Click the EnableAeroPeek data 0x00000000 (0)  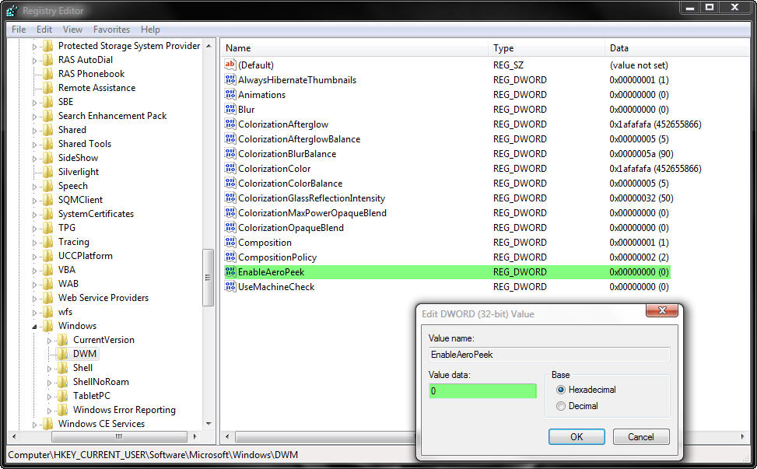click(x=639, y=272)
